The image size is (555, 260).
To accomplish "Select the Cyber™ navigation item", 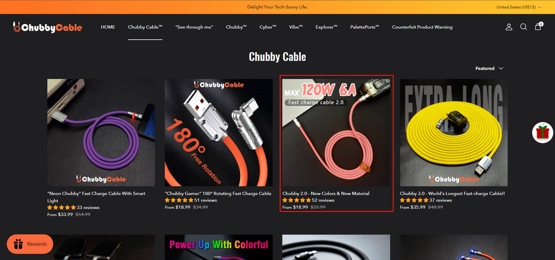I will pyautogui.click(x=268, y=27).
